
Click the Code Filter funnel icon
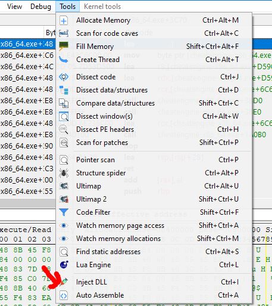click(x=64, y=212)
